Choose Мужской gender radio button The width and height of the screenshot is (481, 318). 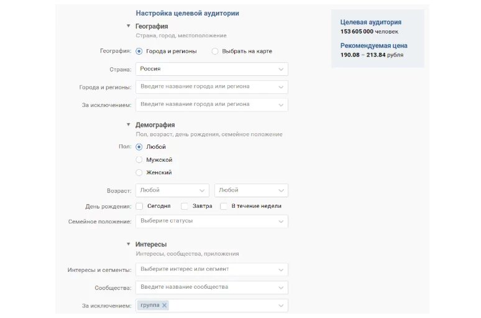(x=139, y=160)
